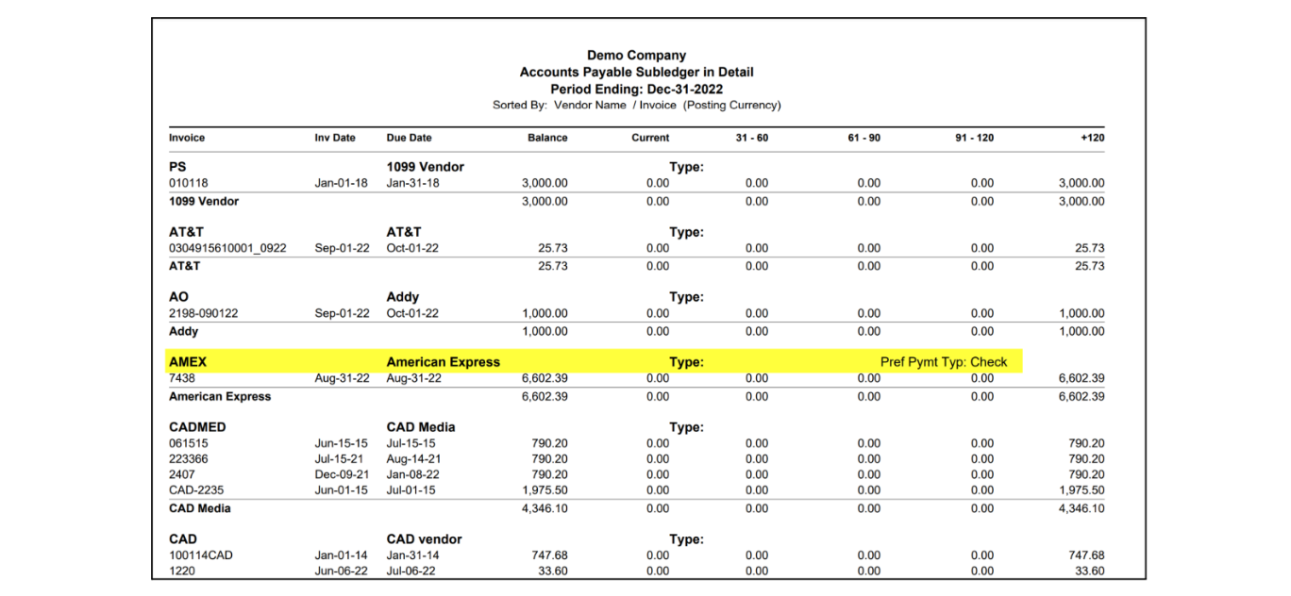Click Period Ending: Dec-31-2022 heading
Screen dimensions: 1291x596
tap(637, 89)
